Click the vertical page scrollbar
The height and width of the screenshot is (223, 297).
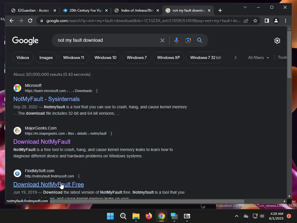[x=289, y=55]
